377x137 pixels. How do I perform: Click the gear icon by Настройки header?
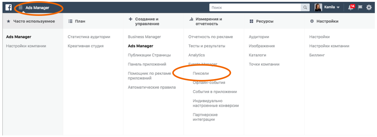312,21
